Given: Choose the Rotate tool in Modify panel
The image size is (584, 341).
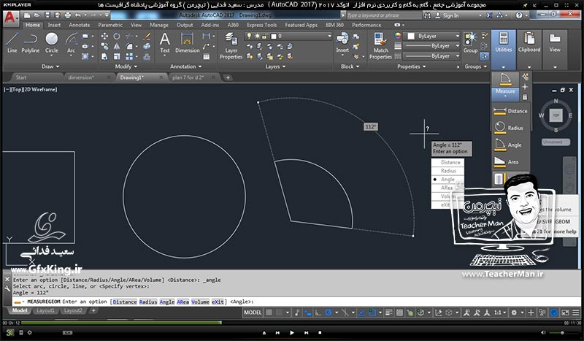Looking at the screenshot, I should click(117, 37).
